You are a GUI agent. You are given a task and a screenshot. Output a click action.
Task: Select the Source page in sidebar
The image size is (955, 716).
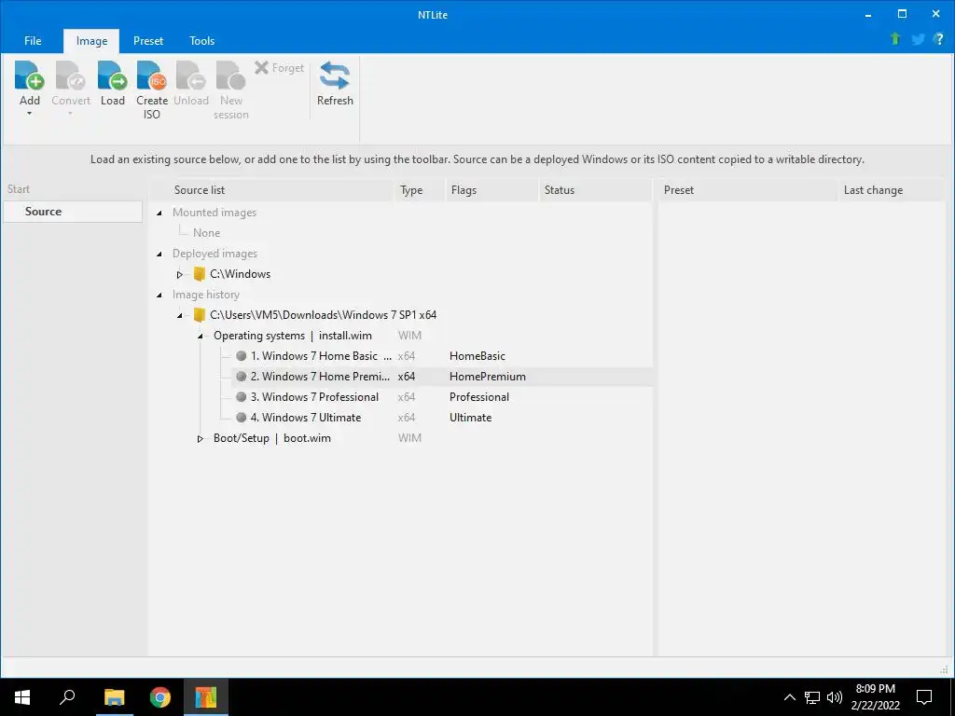(73, 212)
